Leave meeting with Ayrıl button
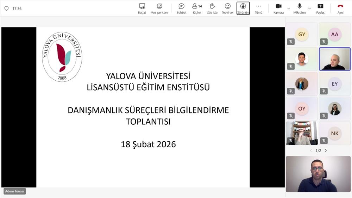This screenshot has width=352, height=198. (x=340, y=8)
